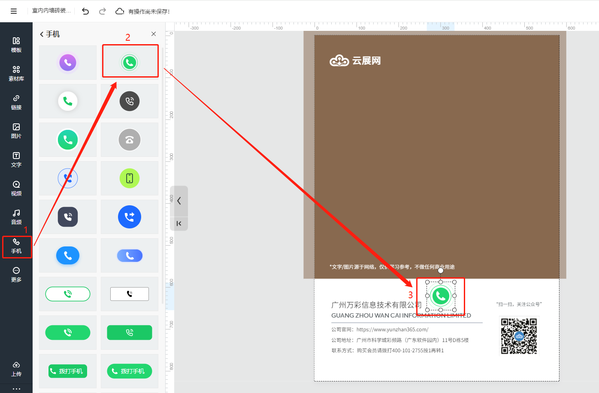
Task: Collapse the side panel with arrow handle
Action: point(179,201)
